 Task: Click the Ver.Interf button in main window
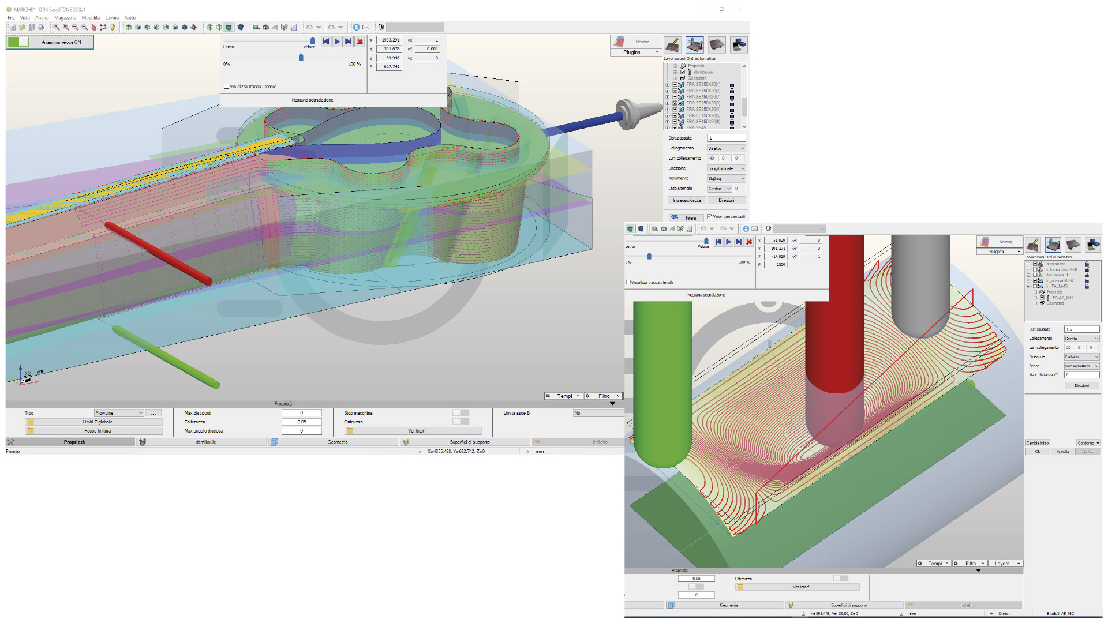(x=413, y=431)
